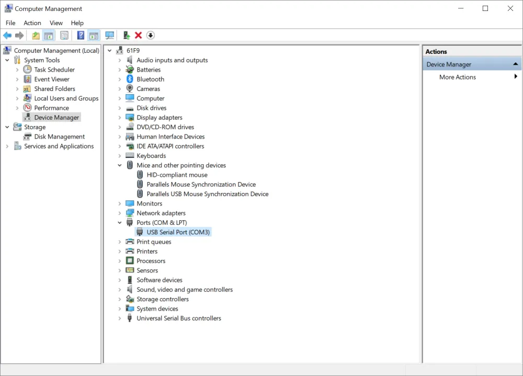Collapse the Device Manager actions section

pyautogui.click(x=515, y=64)
